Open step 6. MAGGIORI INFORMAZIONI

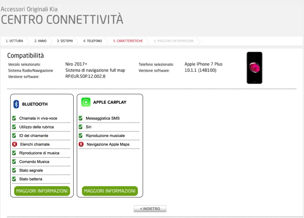pyautogui.click(x=174, y=41)
